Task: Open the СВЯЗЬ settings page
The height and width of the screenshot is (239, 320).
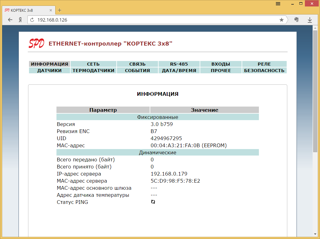Action: (x=137, y=64)
